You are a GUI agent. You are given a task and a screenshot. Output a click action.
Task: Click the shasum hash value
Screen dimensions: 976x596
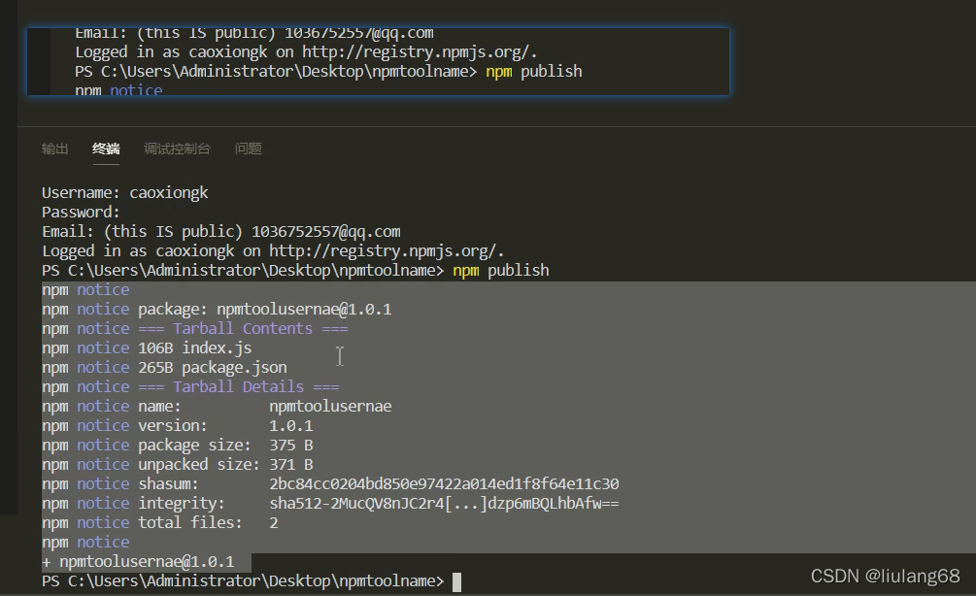[444, 484]
